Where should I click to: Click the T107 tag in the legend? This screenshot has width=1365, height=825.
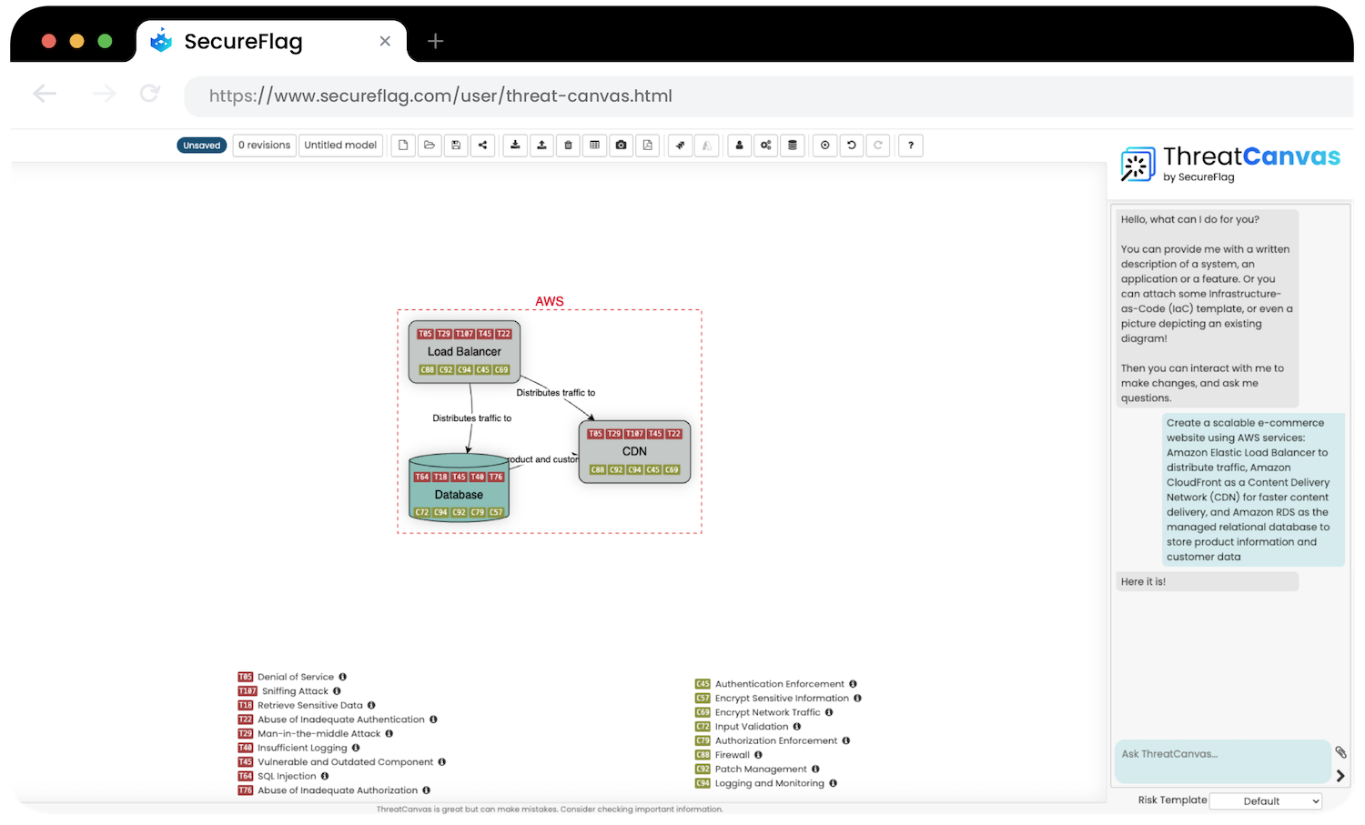248,691
